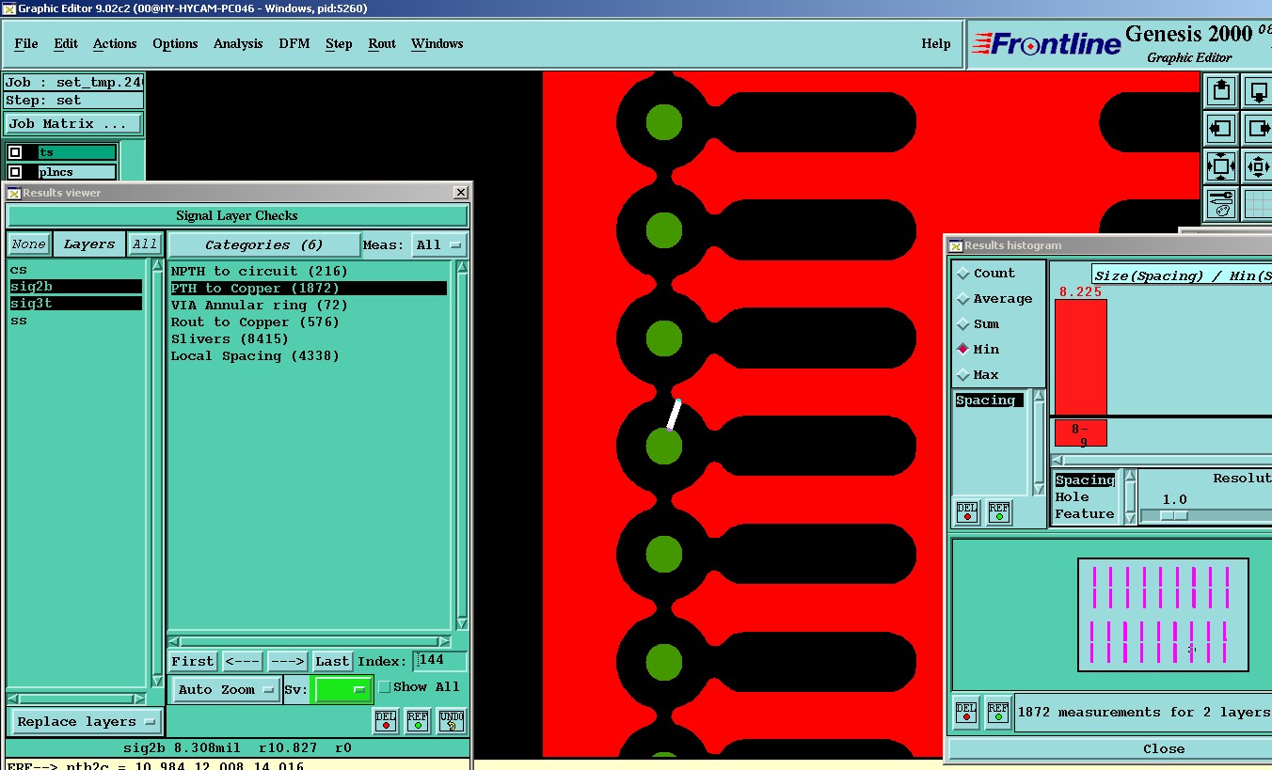Screen dimensions: 1272x770
Task: Select Hole in the histogram list
Action: coord(1073,497)
